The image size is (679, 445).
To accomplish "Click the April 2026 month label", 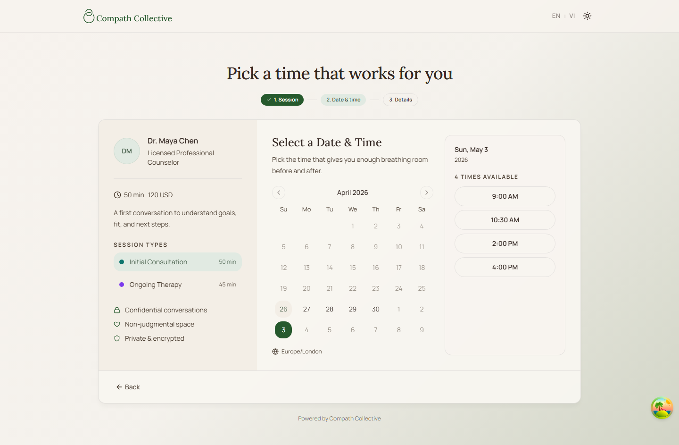I will coord(353,193).
